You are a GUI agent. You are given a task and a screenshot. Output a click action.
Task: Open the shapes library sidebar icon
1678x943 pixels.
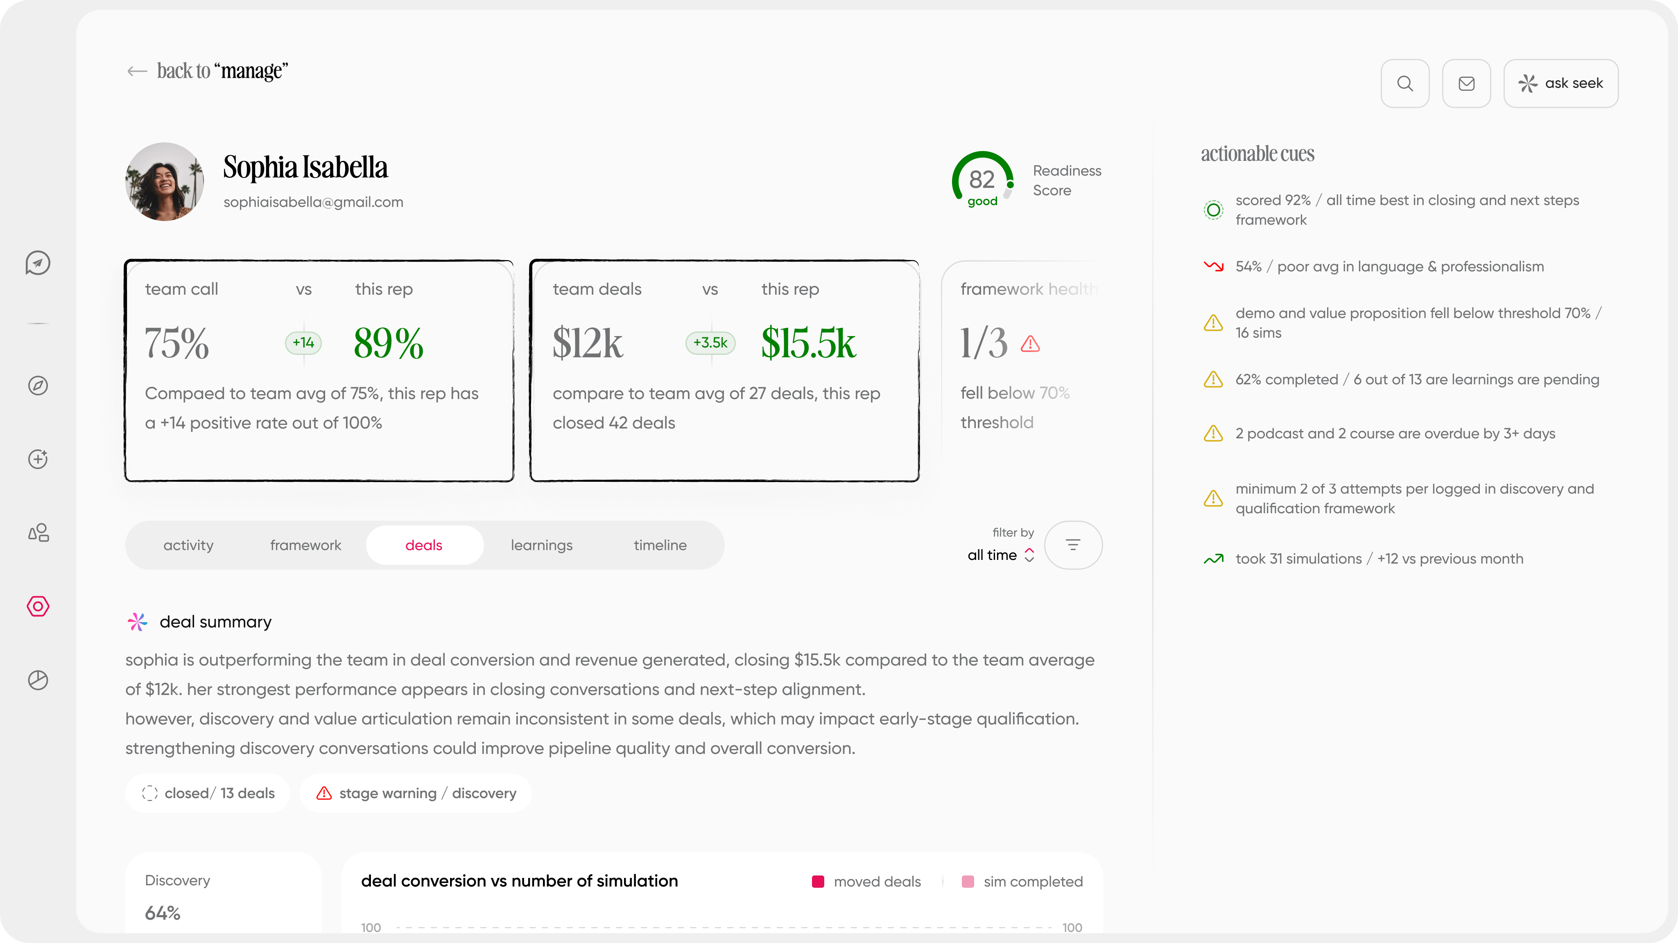tap(38, 533)
